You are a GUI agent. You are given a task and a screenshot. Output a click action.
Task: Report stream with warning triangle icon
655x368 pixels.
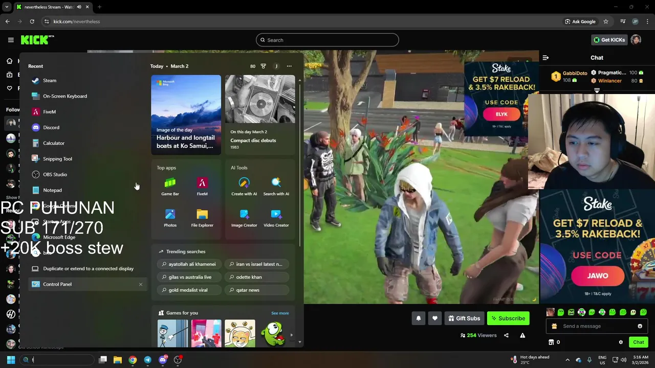click(x=522, y=335)
